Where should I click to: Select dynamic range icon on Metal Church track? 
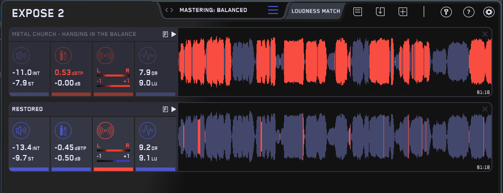pos(148,55)
